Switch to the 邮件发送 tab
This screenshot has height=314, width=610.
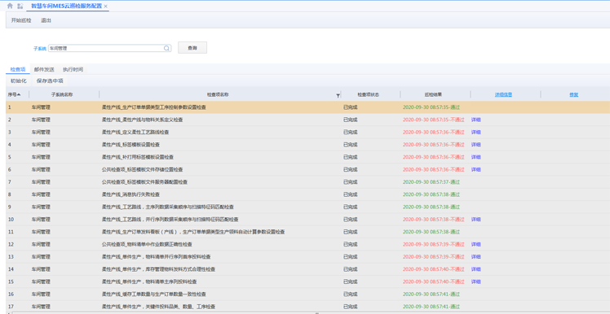44,69
